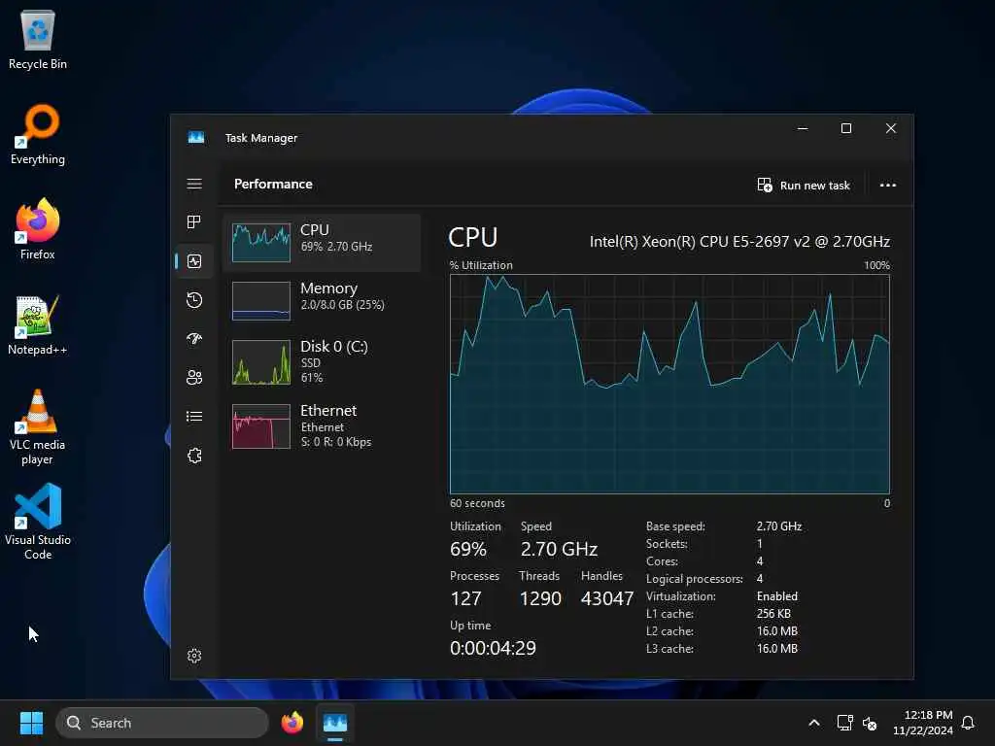995x746 pixels.
Task: Click the processor name Intel(R) Xeon(R) text
Action: (x=739, y=242)
